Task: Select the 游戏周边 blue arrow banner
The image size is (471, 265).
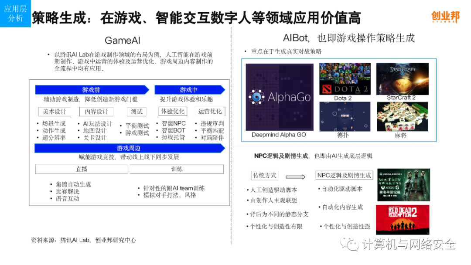Action: 130,148
